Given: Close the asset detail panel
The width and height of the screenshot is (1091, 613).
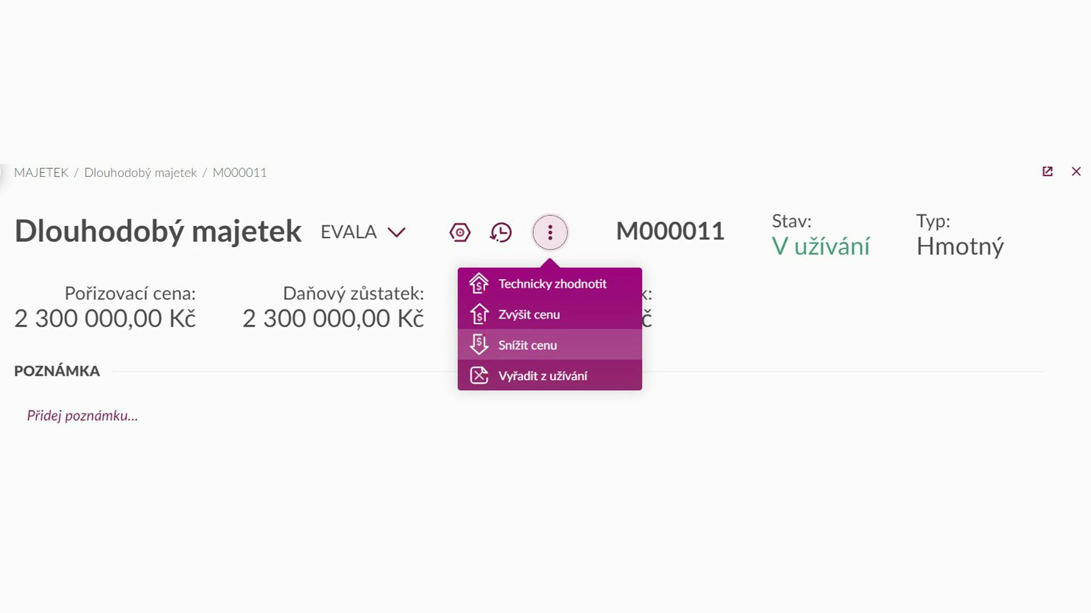Looking at the screenshot, I should tap(1076, 171).
